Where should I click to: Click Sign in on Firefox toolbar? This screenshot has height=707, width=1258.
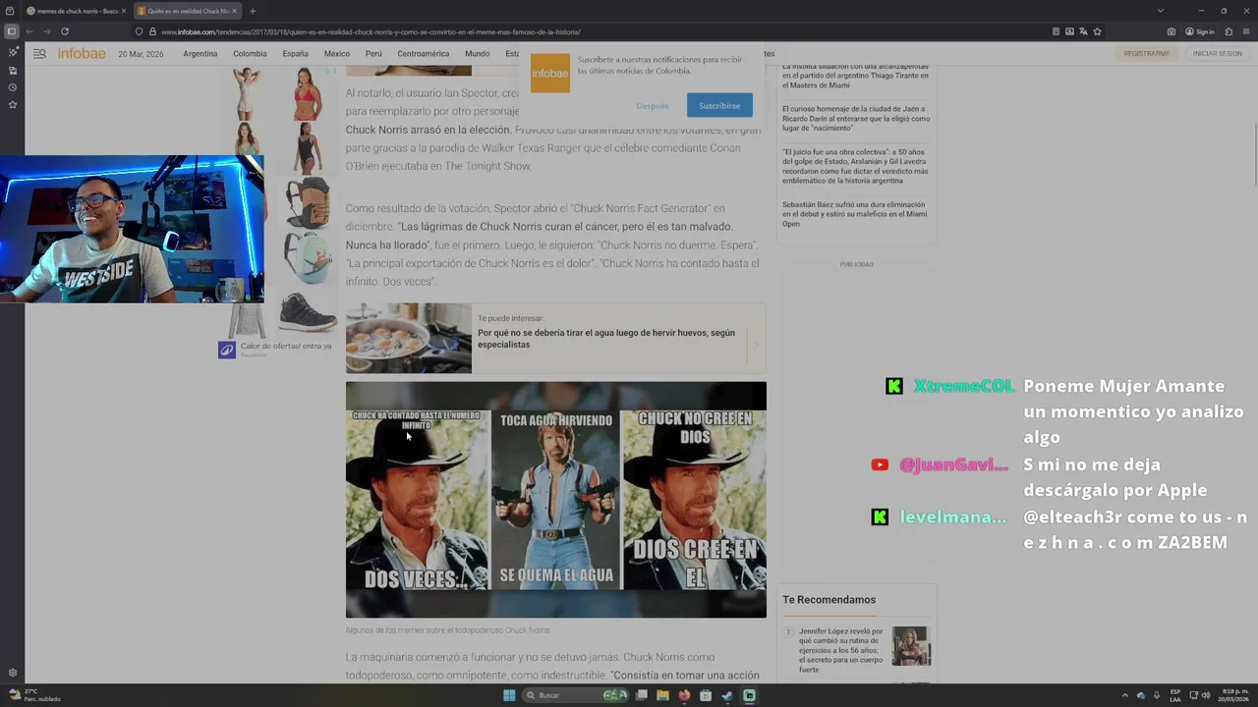[1199, 31]
